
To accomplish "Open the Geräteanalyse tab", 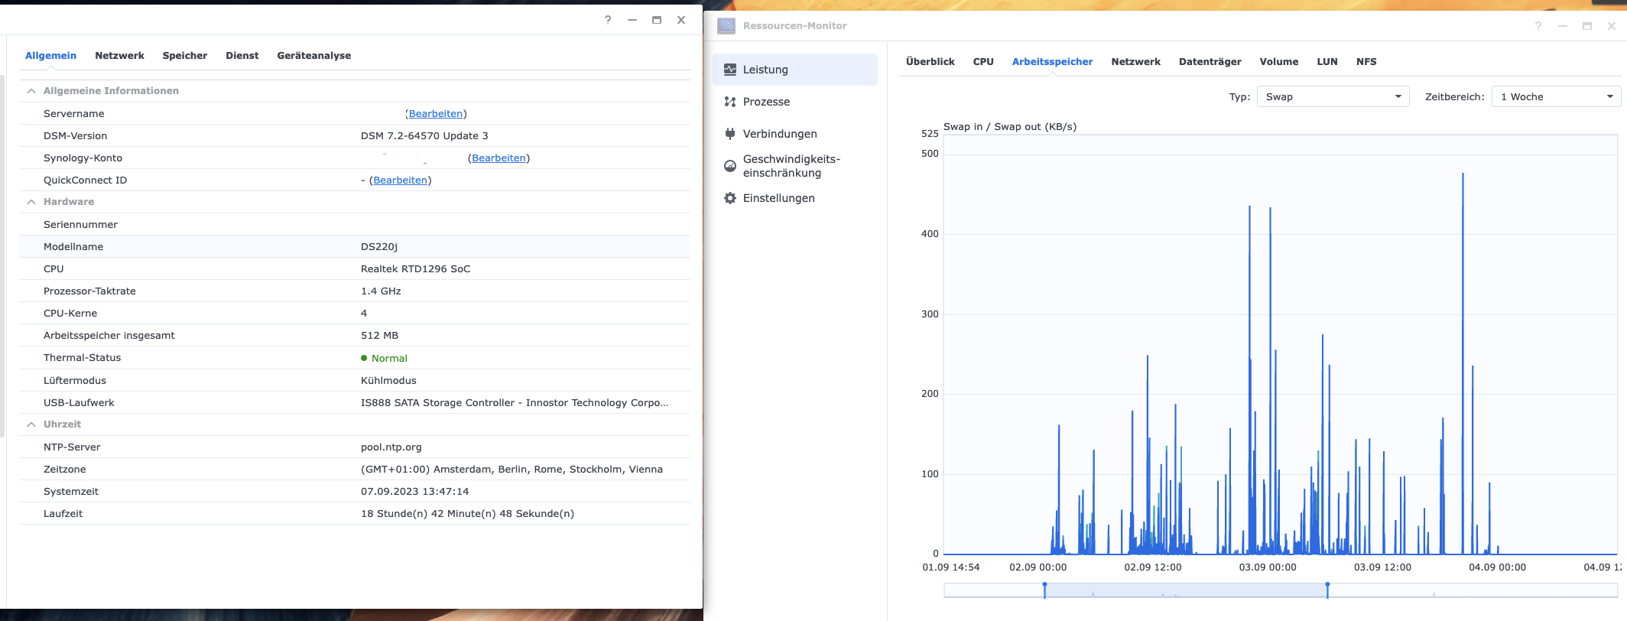I will [314, 56].
